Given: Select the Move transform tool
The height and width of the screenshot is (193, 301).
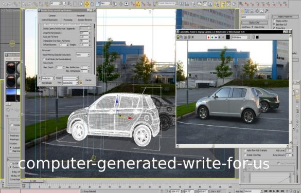Looking at the screenshot, I should point(87,4).
